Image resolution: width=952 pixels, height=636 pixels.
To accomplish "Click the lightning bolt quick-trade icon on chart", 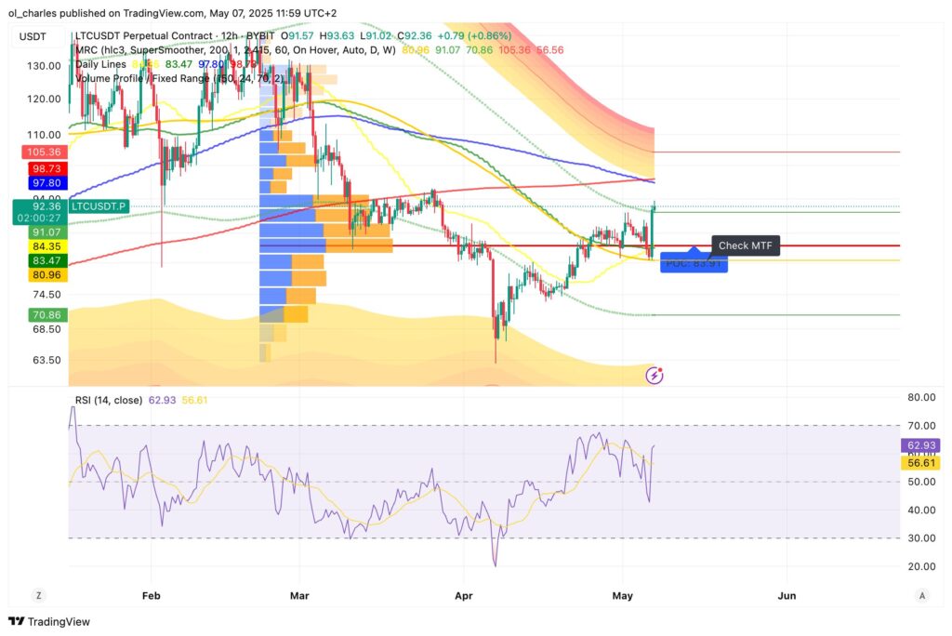I will pos(654,374).
